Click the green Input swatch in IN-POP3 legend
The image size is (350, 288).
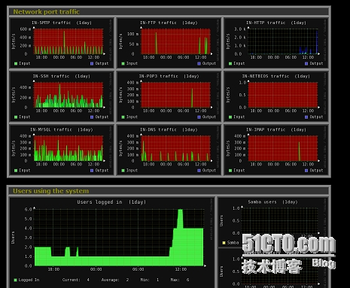click(123, 117)
